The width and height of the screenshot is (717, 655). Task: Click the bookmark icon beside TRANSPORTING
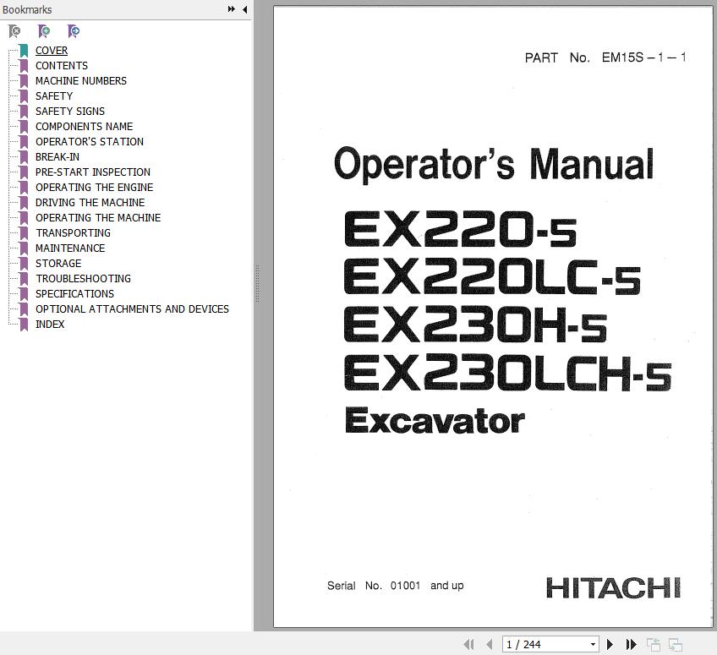point(24,232)
